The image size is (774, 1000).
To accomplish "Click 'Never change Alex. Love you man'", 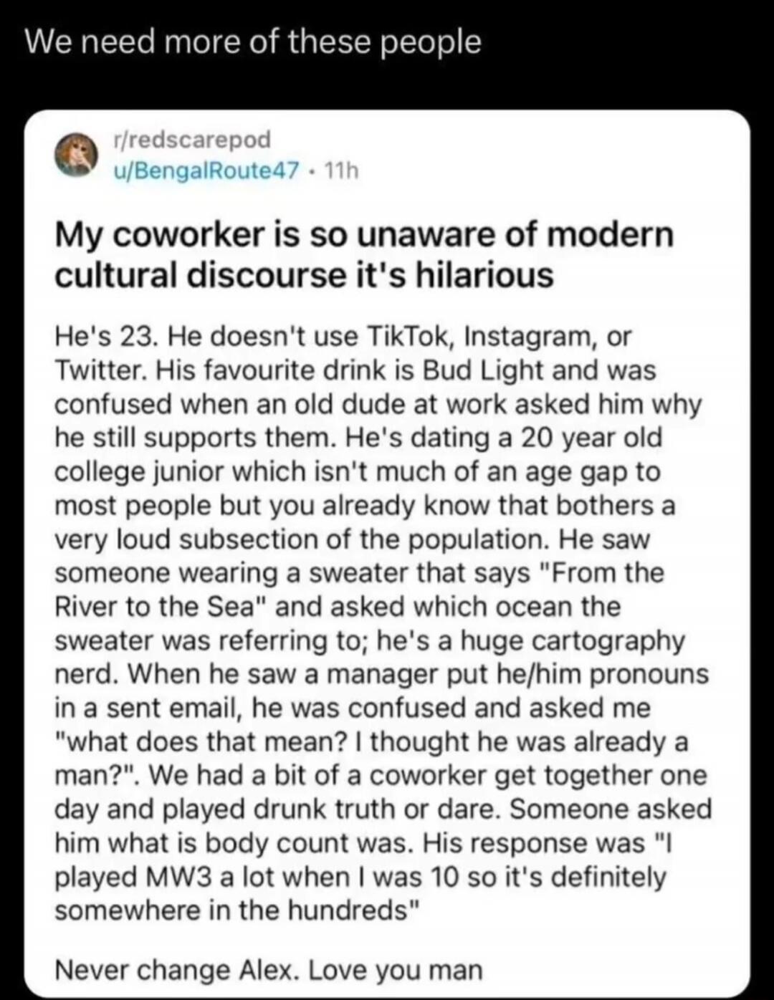I will (x=269, y=970).
